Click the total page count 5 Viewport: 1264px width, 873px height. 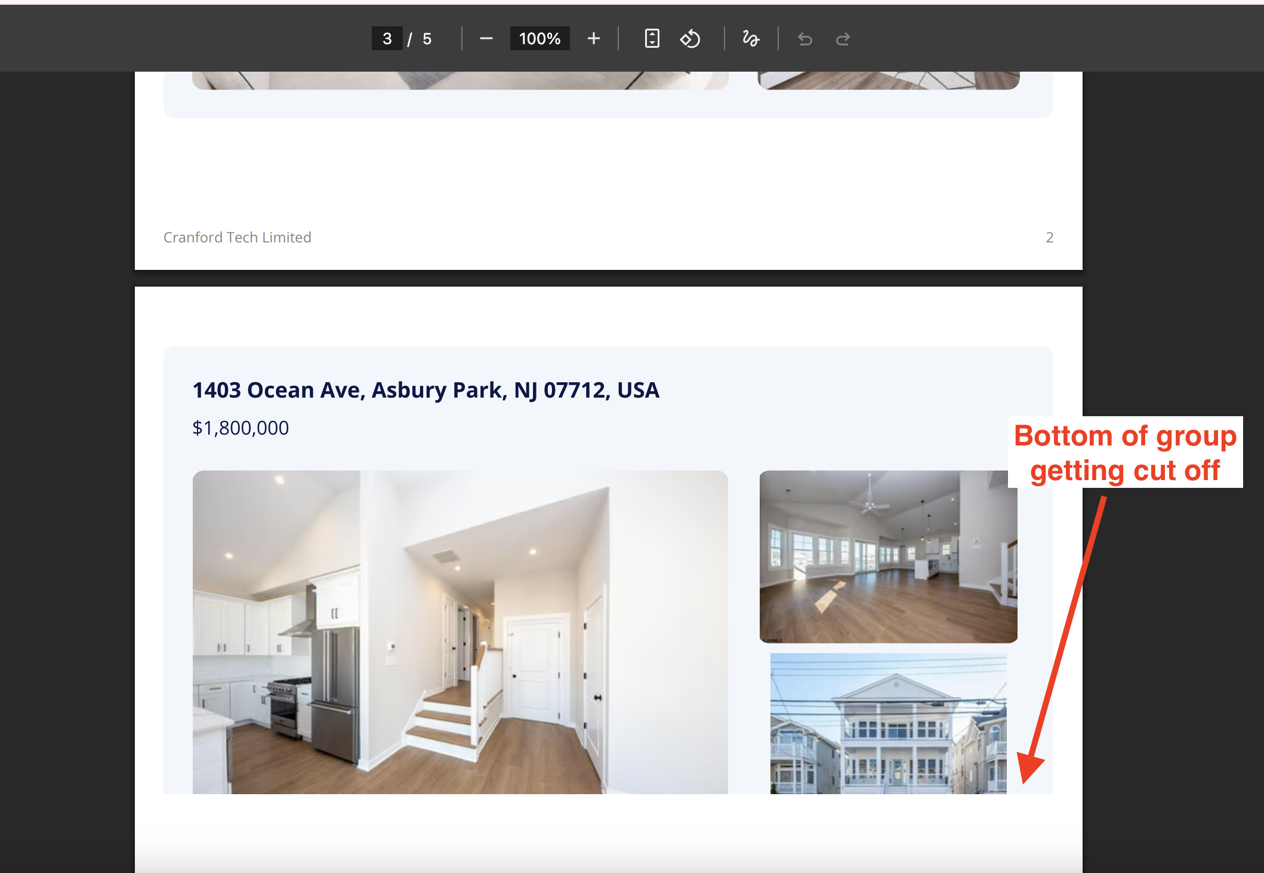(427, 39)
